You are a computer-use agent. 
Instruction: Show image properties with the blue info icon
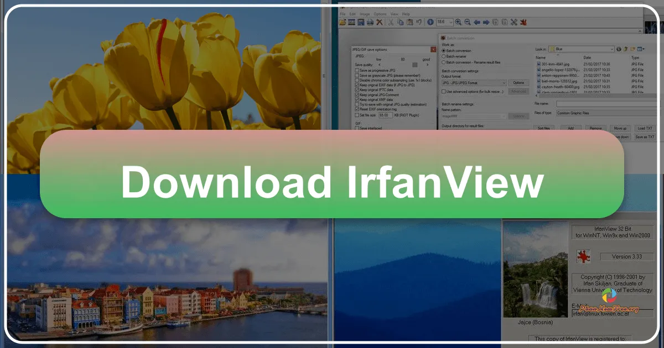(x=430, y=22)
